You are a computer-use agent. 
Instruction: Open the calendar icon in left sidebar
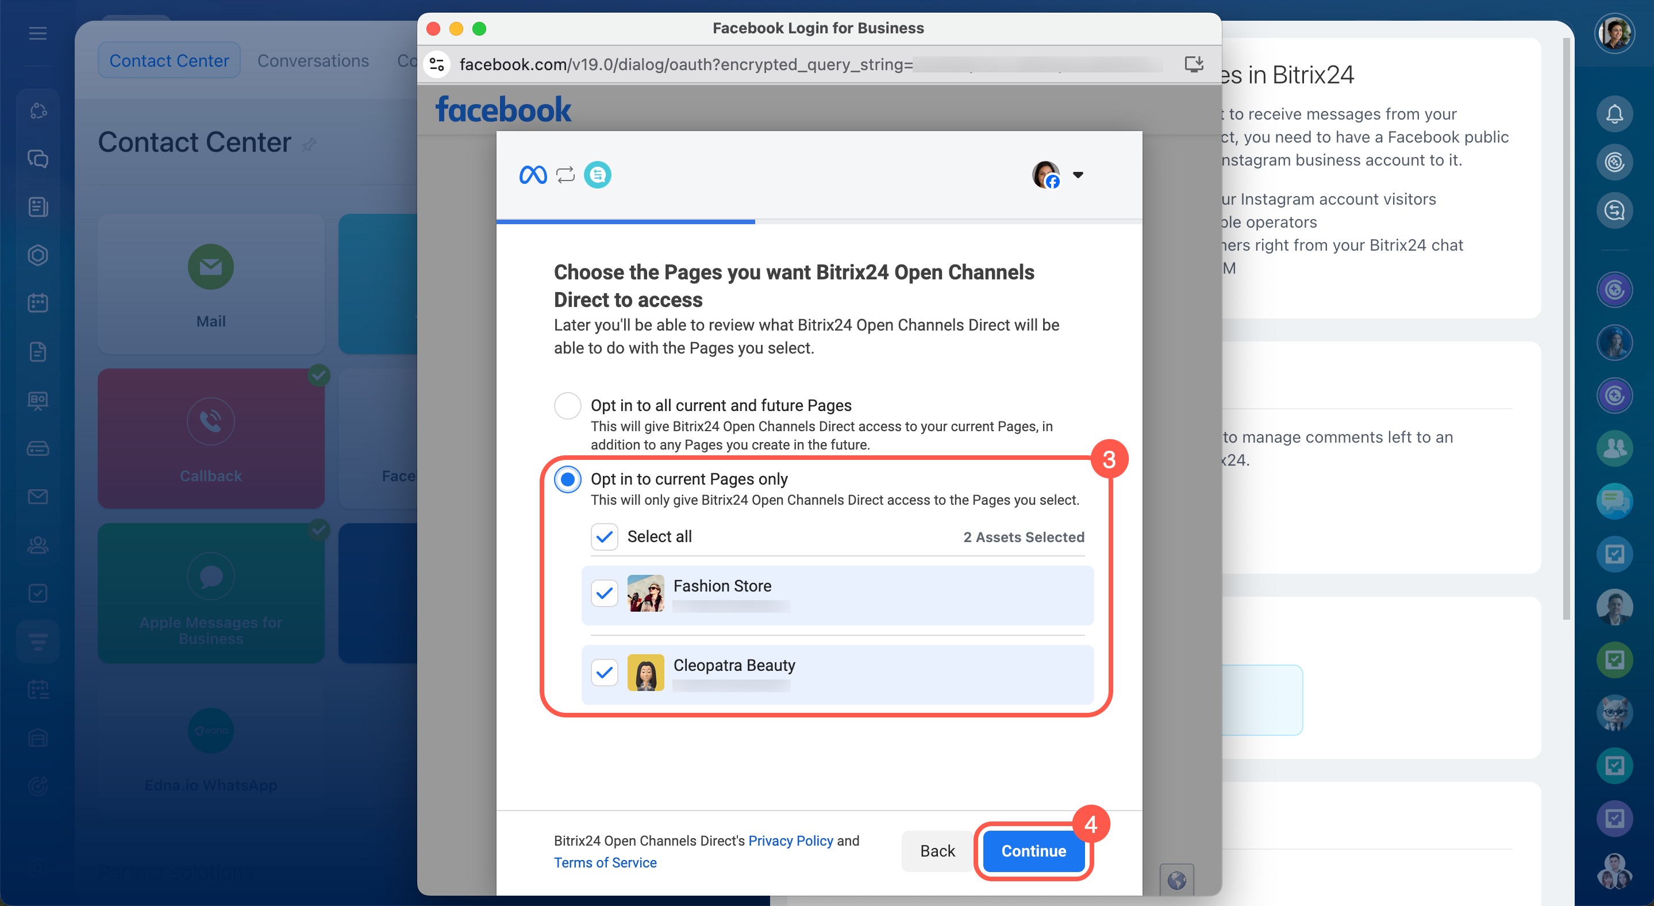pyautogui.click(x=38, y=303)
